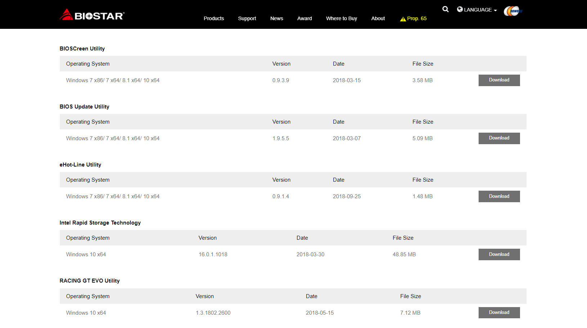Click date 2018-03-07 cell
The width and height of the screenshot is (587, 328).
(347, 138)
